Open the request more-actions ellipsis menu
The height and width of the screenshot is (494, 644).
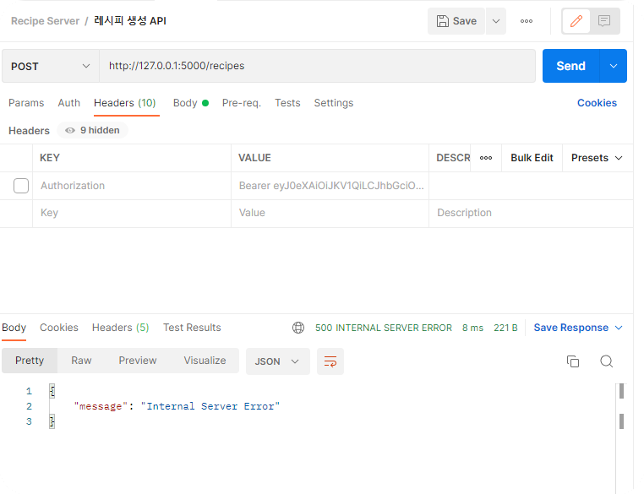[x=527, y=21]
